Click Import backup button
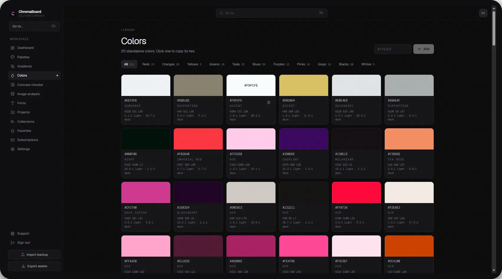The width and height of the screenshot is (502, 279). 34,255
